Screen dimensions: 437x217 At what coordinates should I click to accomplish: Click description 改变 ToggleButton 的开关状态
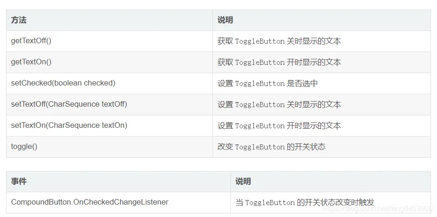pos(271,147)
